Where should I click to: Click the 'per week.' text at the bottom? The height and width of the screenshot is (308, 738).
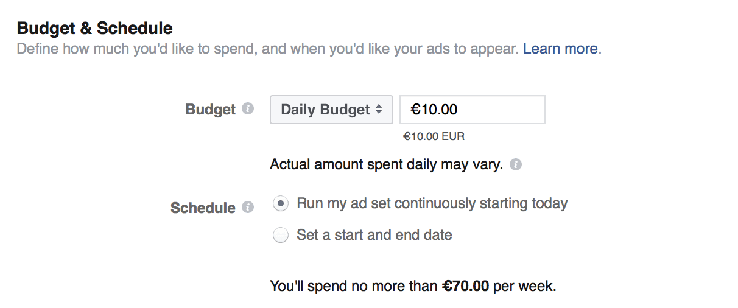click(x=524, y=286)
